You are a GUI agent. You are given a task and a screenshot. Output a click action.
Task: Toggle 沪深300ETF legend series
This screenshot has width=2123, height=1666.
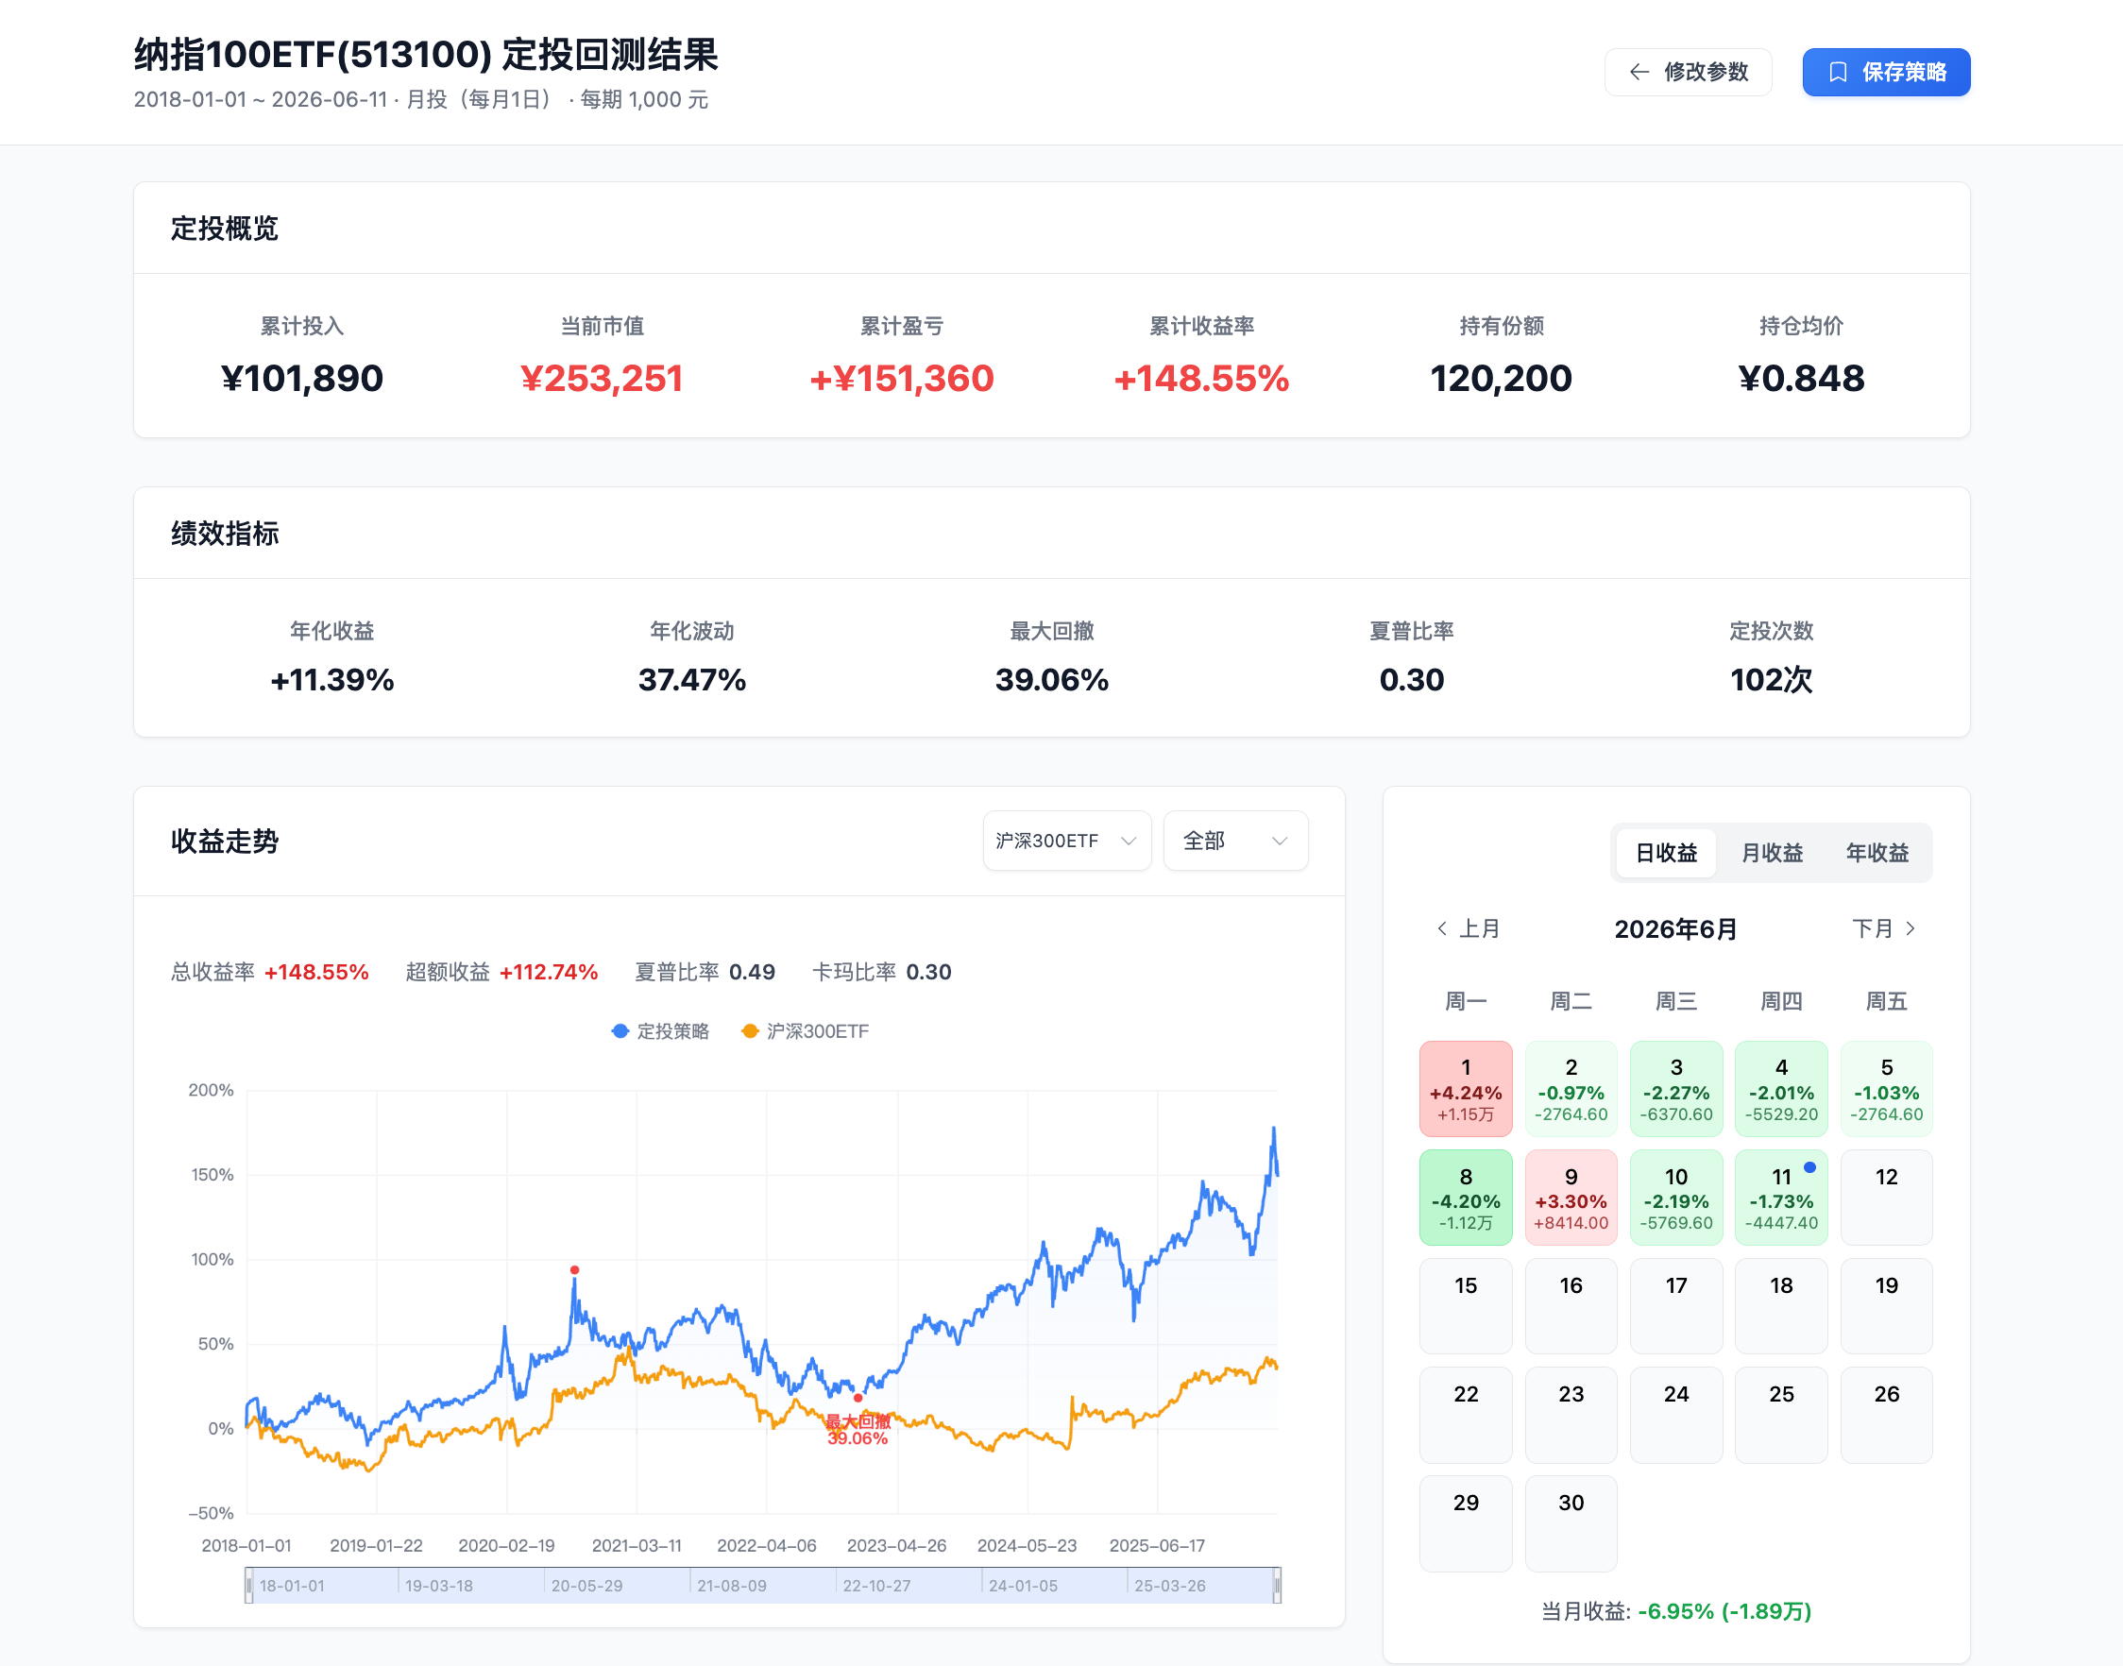coord(805,1031)
